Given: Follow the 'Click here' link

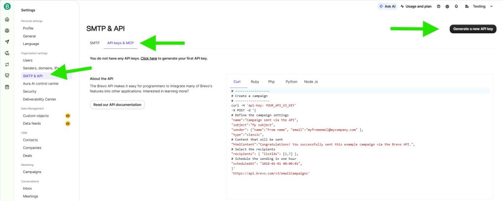Looking at the screenshot, I should pyautogui.click(x=149, y=58).
